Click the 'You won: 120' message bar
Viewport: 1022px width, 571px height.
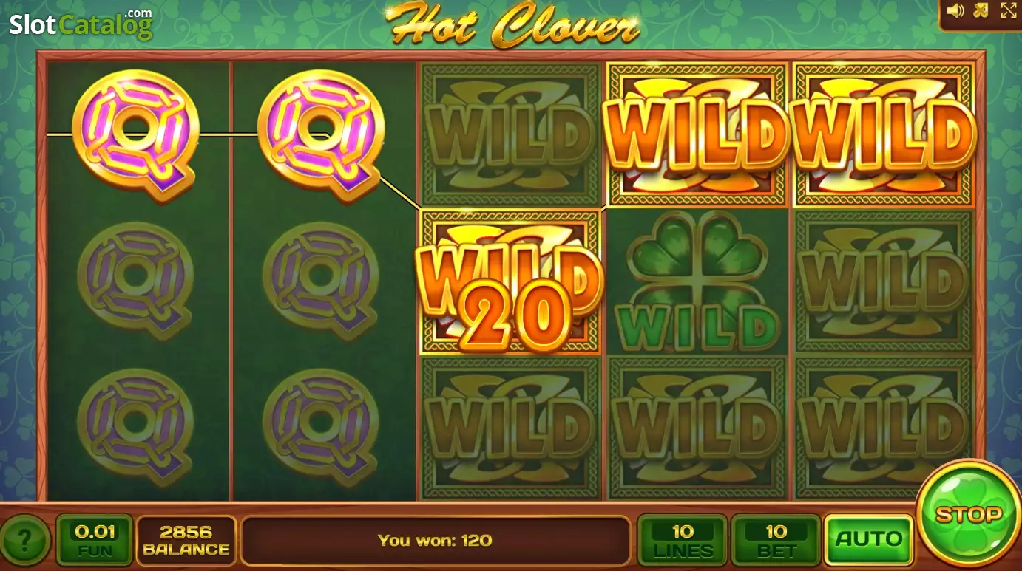[x=435, y=540]
